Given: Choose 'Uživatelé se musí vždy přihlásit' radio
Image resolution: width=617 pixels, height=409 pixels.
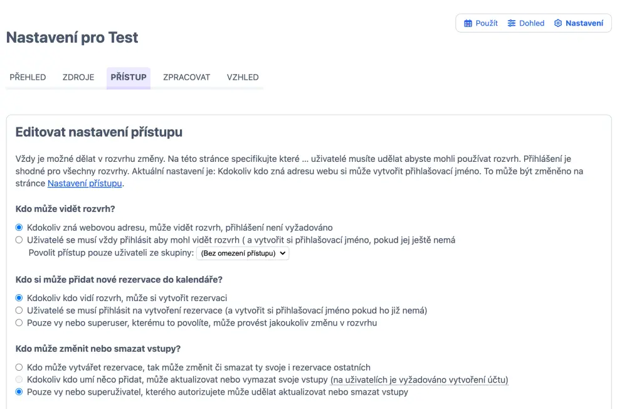Looking at the screenshot, I should click(19, 240).
